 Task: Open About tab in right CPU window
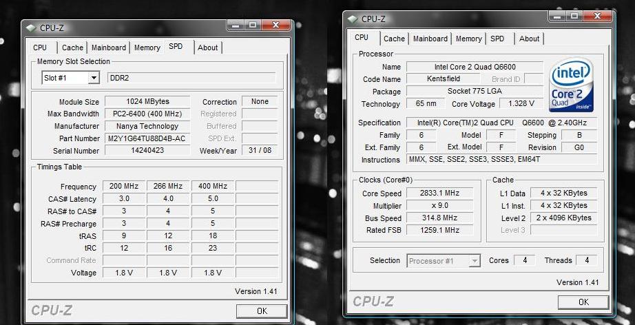pos(530,39)
